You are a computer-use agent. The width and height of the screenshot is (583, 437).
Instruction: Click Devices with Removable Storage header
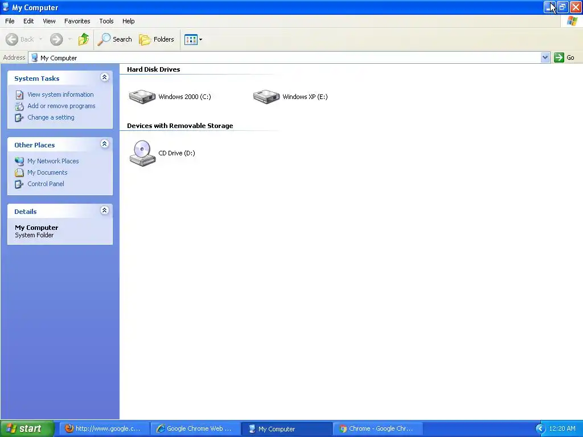point(180,126)
